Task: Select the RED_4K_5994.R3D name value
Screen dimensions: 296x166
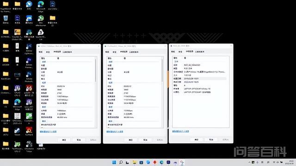Action: [x=192, y=65]
